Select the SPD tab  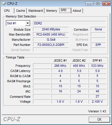click(65, 10)
